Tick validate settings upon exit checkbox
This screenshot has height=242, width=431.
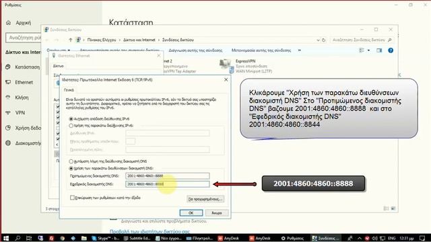(x=72, y=198)
